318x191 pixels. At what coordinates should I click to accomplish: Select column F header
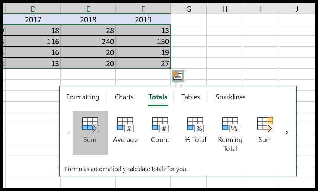pyautogui.click(x=143, y=9)
